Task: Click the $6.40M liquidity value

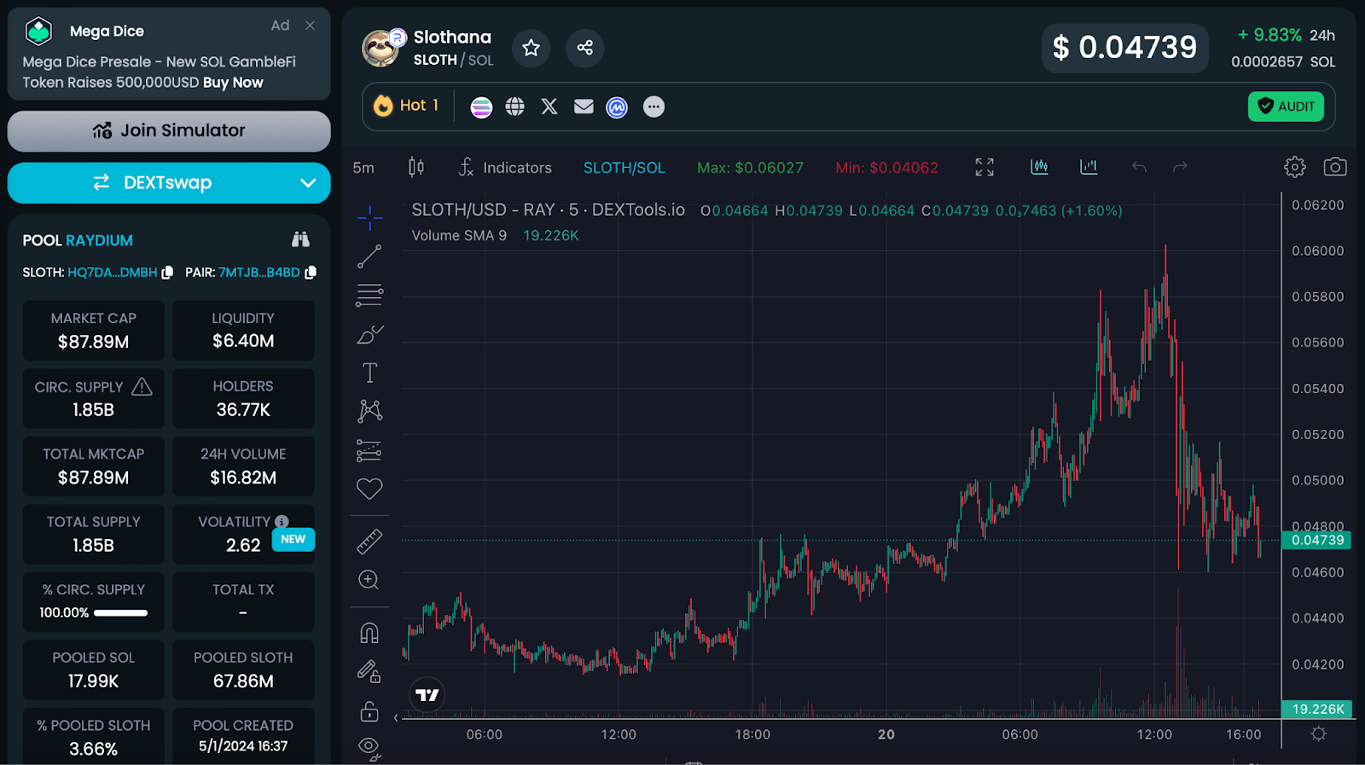Action: click(243, 341)
